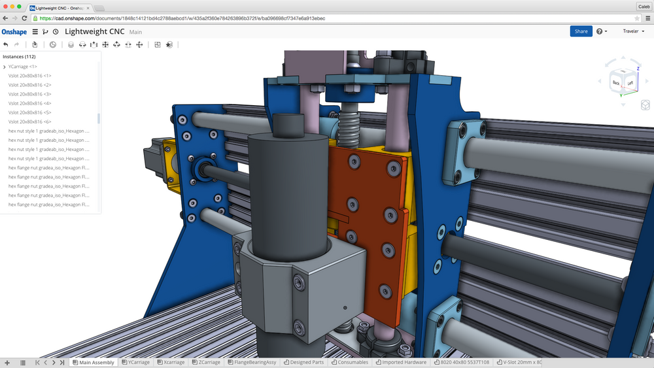This screenshot has width=654, height=368.
Task: Select Vslot 20x80x816 <1> in instances
Action: [29, 76]
